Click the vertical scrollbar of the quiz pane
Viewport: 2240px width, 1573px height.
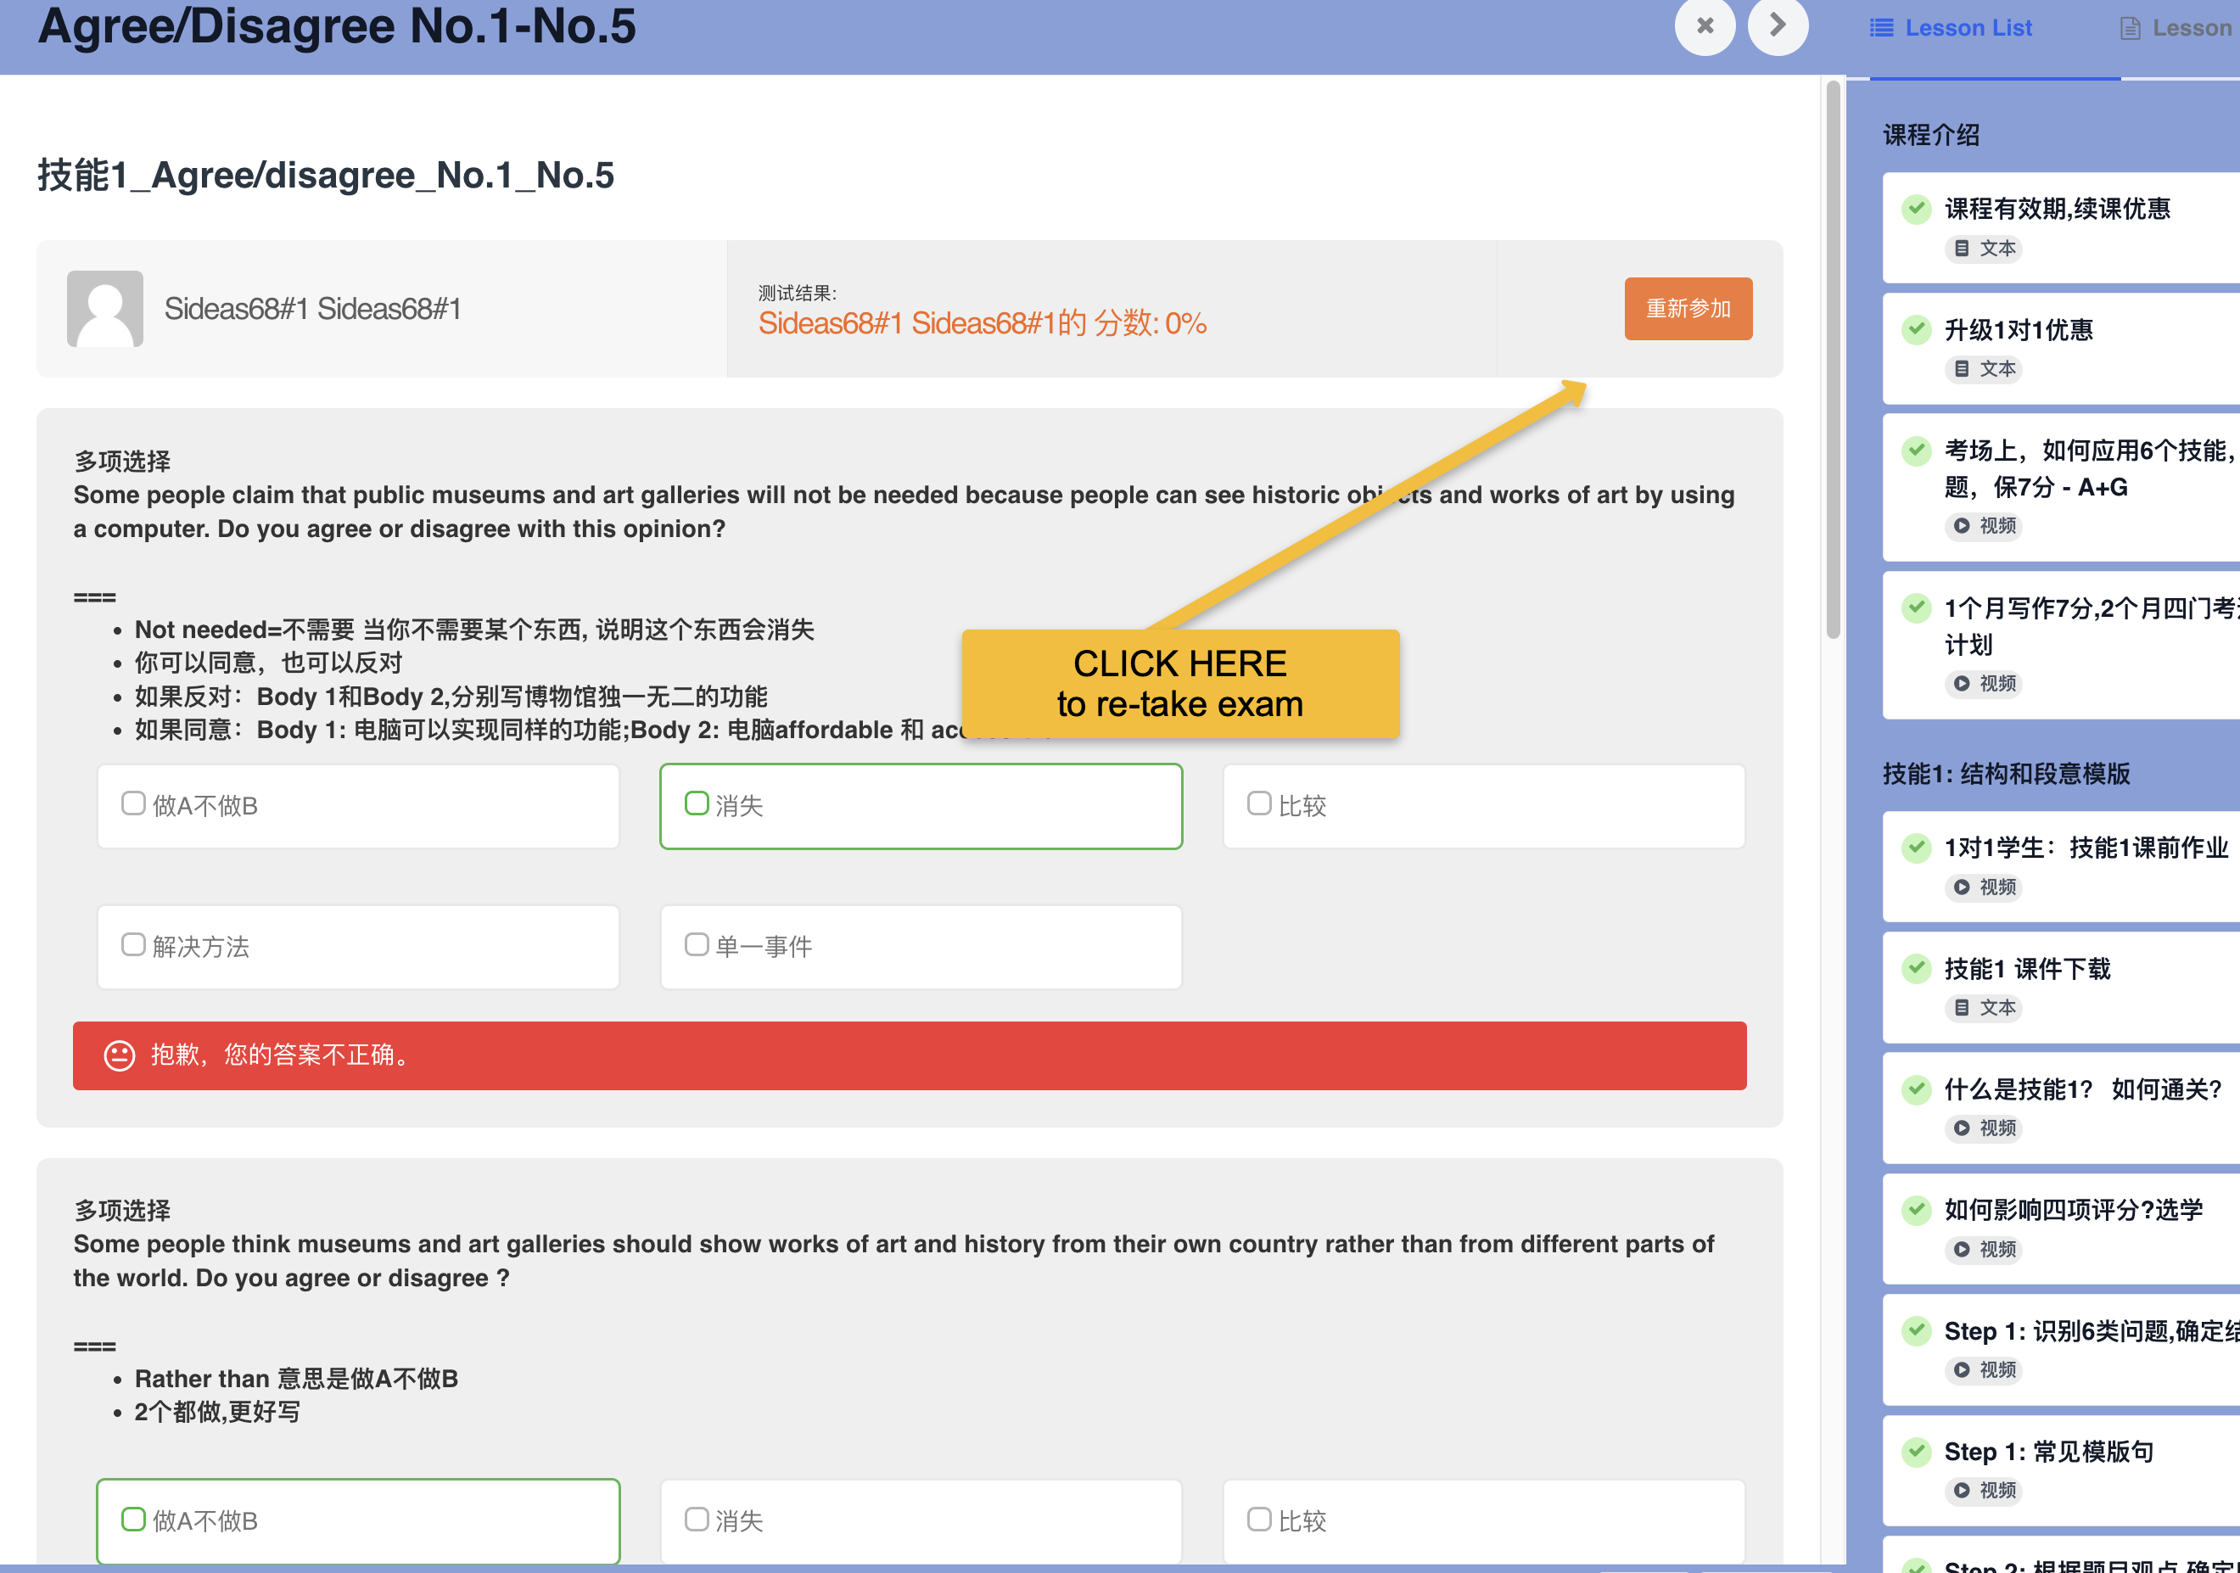(1832, 361)
